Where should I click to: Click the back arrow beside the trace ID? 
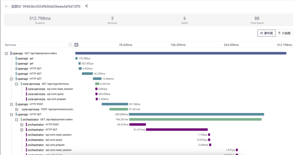(x=7, y=6)
